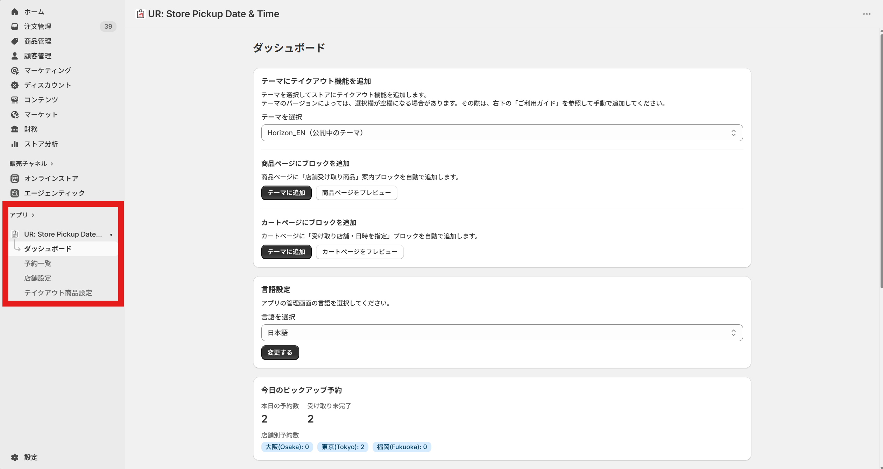
Task: Open the テーマを選択 theme dropdown
Action: [502, 133]
